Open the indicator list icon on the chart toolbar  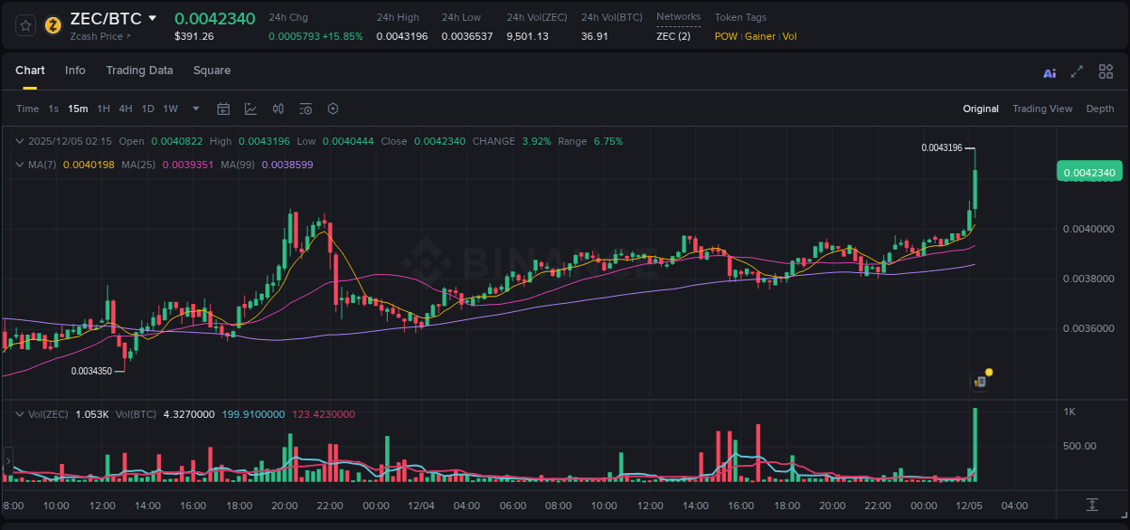tap(305, 108)
